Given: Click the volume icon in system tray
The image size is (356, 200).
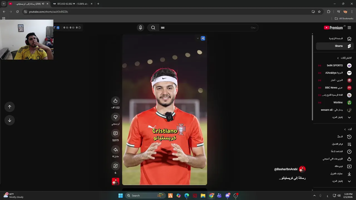Looking at the screenshot, I should point(339,196).
